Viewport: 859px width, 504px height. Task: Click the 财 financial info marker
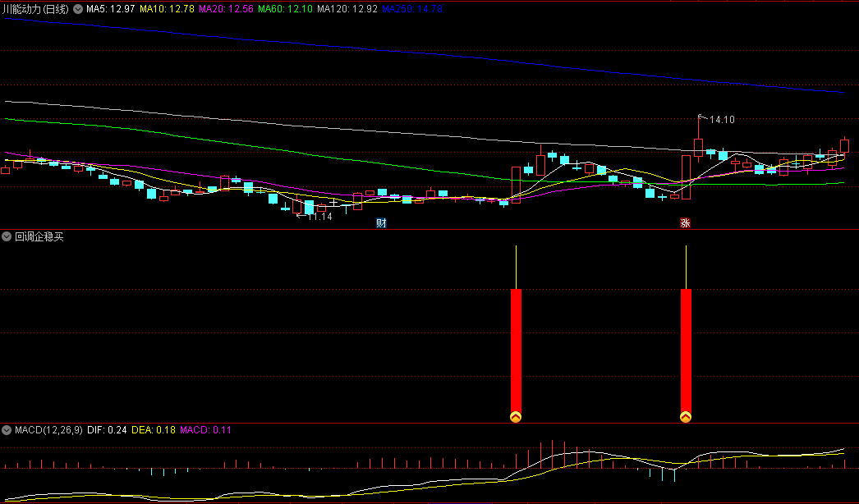[x=381, y=223]
